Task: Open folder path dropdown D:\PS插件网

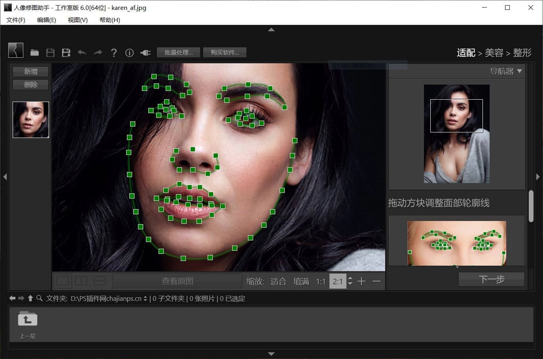Action: point(145,299)
